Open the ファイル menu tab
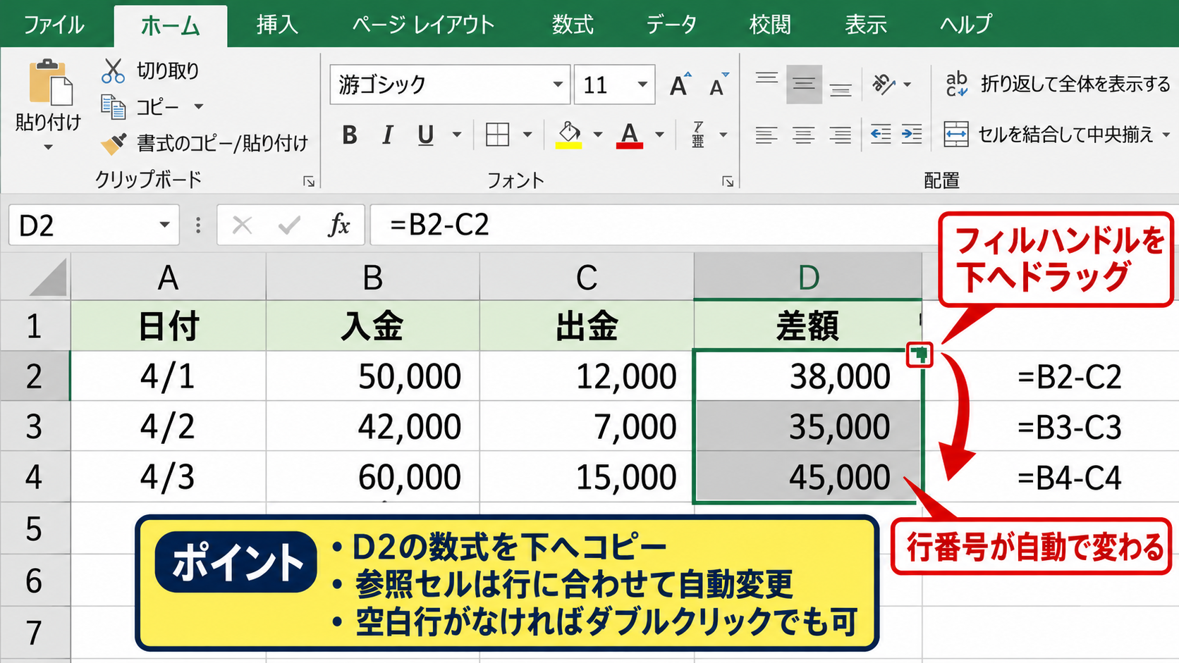Viewport: 1179px width, 663px height. (54, 25)
